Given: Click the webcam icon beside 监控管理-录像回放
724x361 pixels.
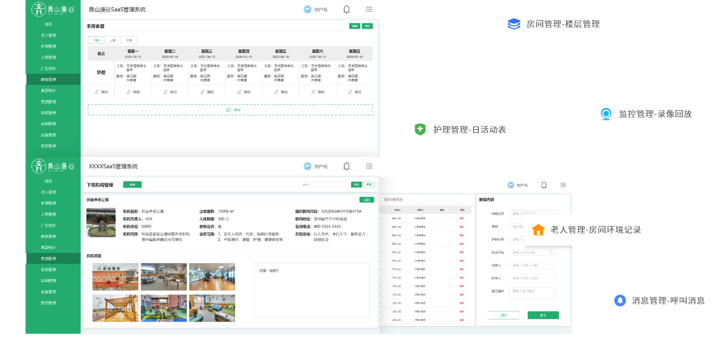Looking at the screenshot, I should (606, 114).
